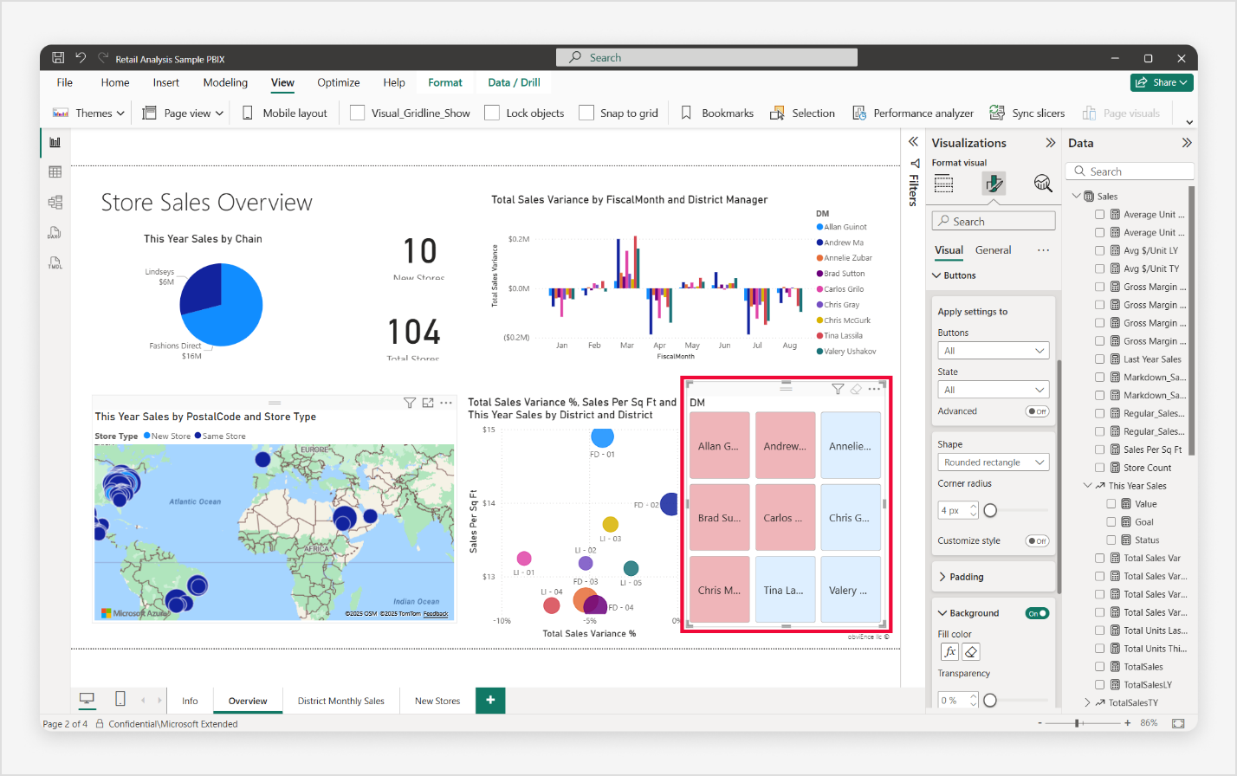
Task: Click the eraser icon under Fill color
Action: [971, 652]
